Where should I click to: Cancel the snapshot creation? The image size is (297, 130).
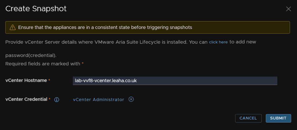pyautogui.click(x=248, y=118)
